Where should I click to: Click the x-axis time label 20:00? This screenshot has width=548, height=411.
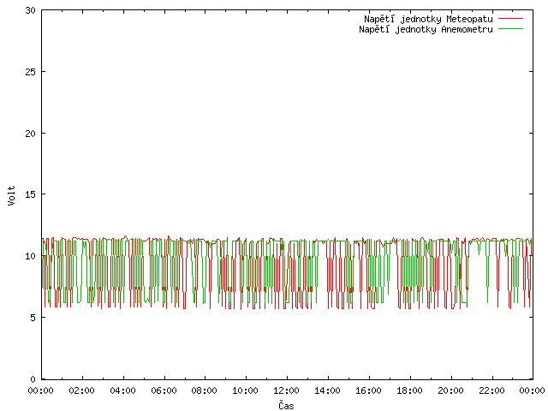click(450, 390)
